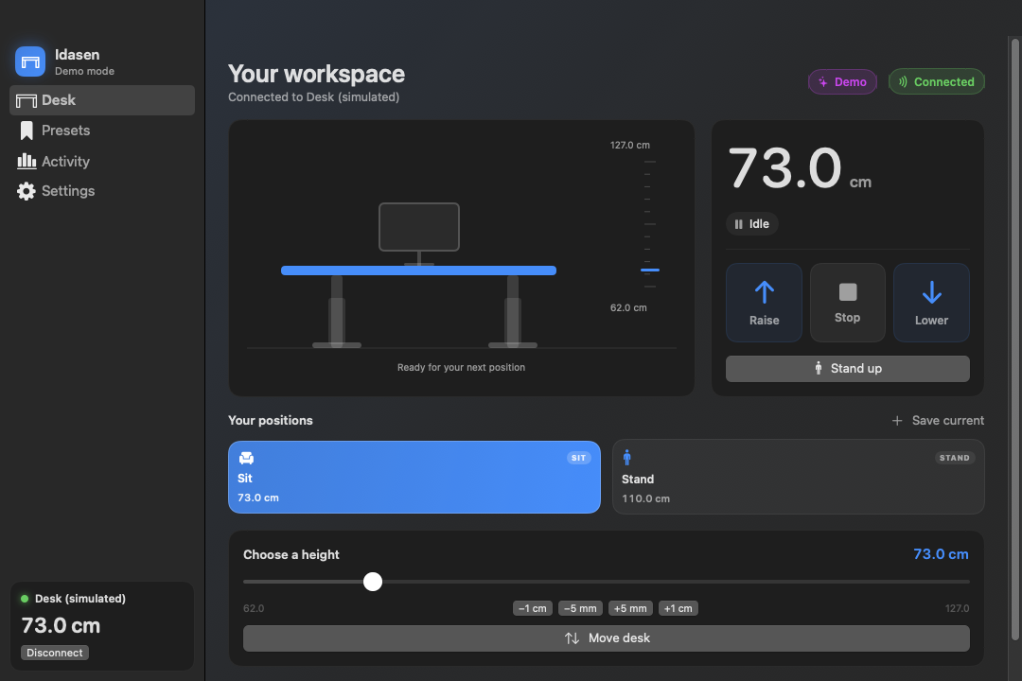This screenshot has height=681, width=1022.
Task: Click the -5 mm adjustment button
Action: [x=580, y=609]
